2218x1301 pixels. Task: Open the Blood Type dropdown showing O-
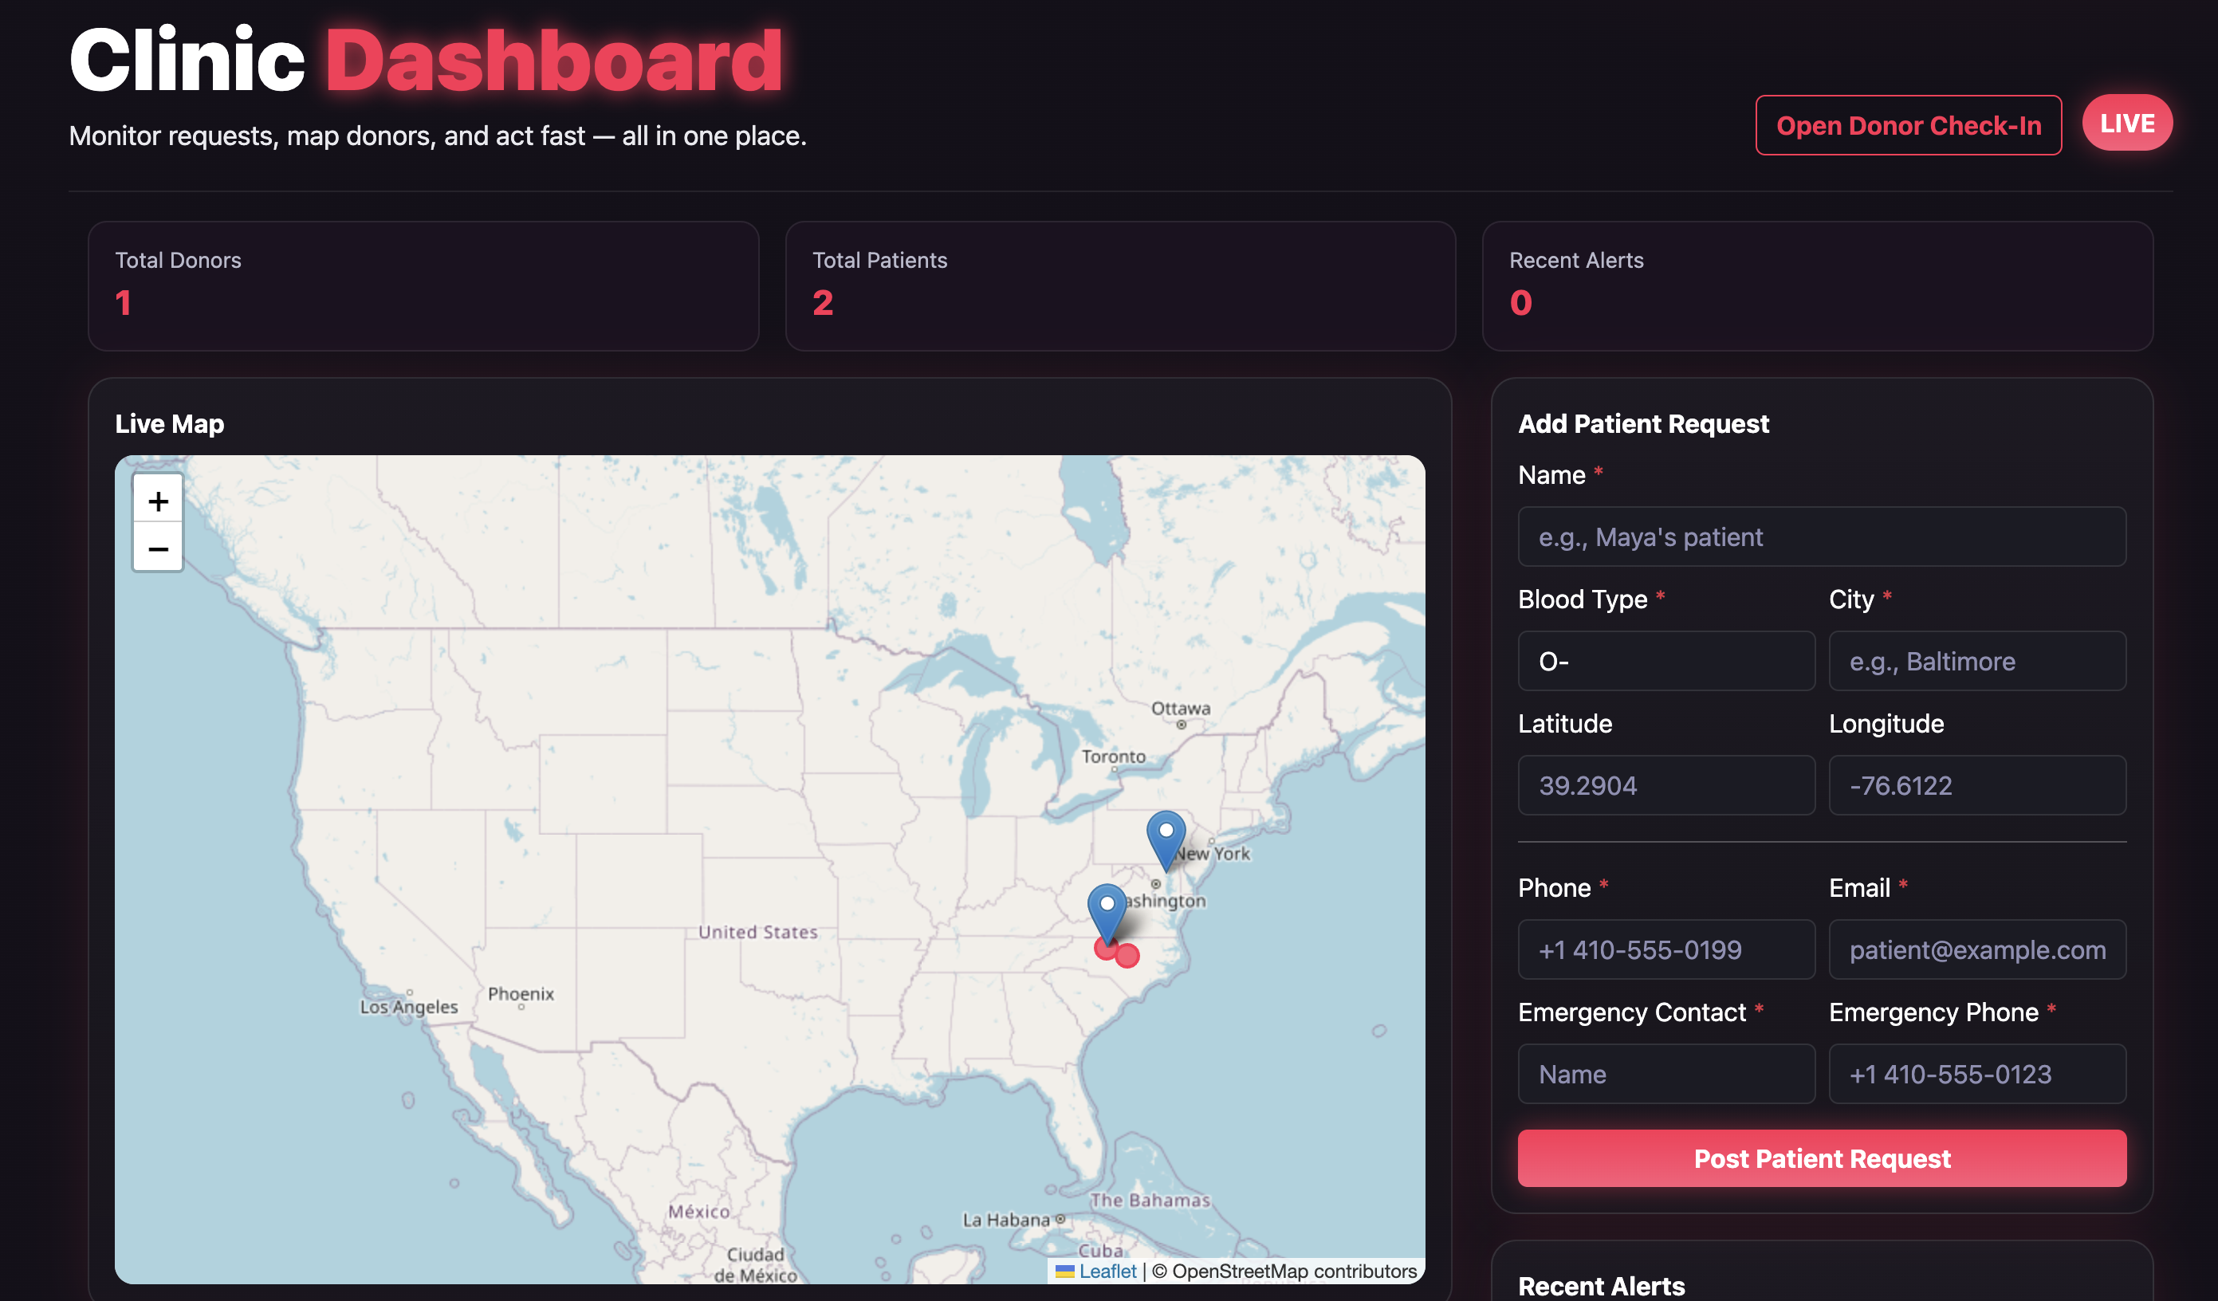[x=1665, y=661]
